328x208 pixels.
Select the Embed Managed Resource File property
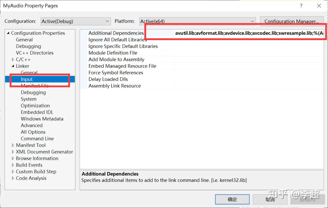[x=122, y=66]
